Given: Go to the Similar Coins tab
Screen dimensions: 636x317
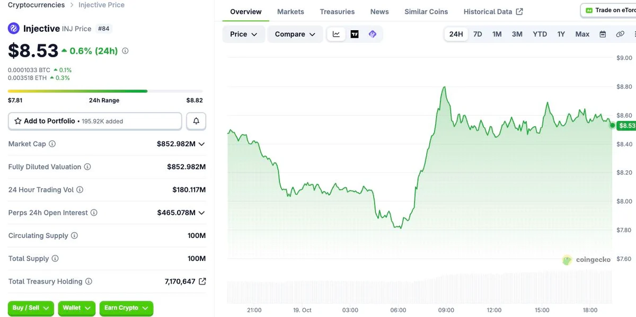Looking at the screenshot, I should [x=426, y=12].
